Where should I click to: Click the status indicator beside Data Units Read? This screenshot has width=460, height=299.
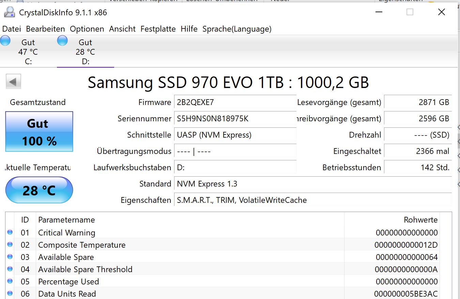[x=10, y=294]
